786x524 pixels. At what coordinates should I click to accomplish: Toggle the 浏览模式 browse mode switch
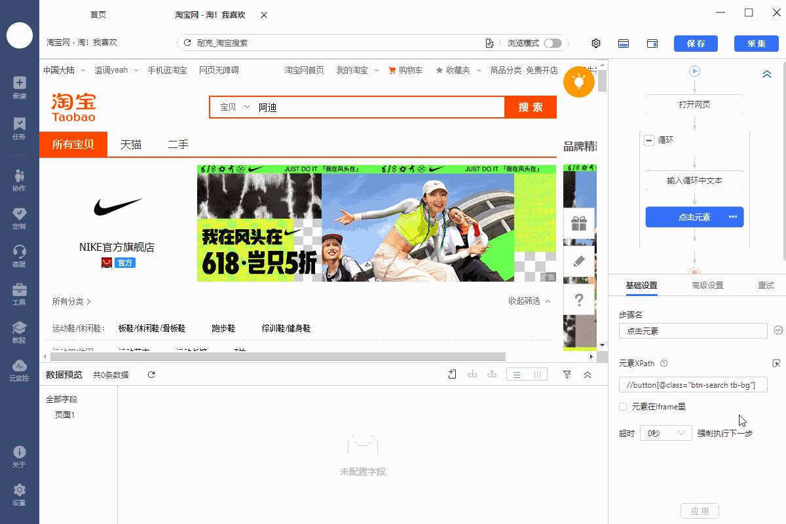[552, 43]
